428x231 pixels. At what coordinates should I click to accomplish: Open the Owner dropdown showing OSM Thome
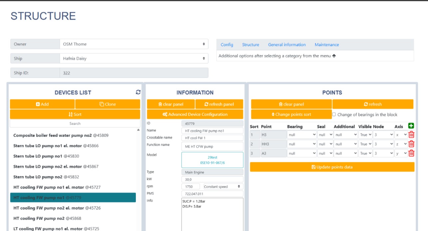click(134, 44)
